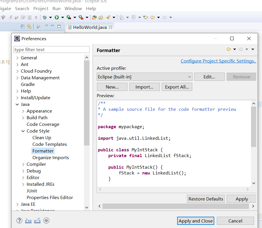Image resolution: width=262 pixels, height=228 pixels.
Task: Open the Active profile combo box
Action: [144, 77]
